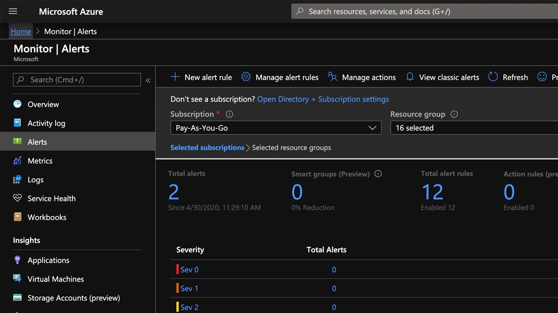Click the total alerts value for Sev 1
558x313 pixels.
point(334,288)
